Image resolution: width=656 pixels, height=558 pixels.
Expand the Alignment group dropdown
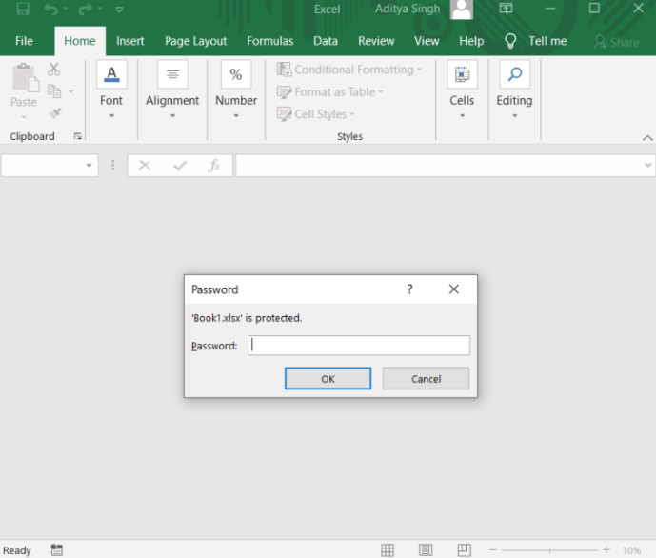172,116
